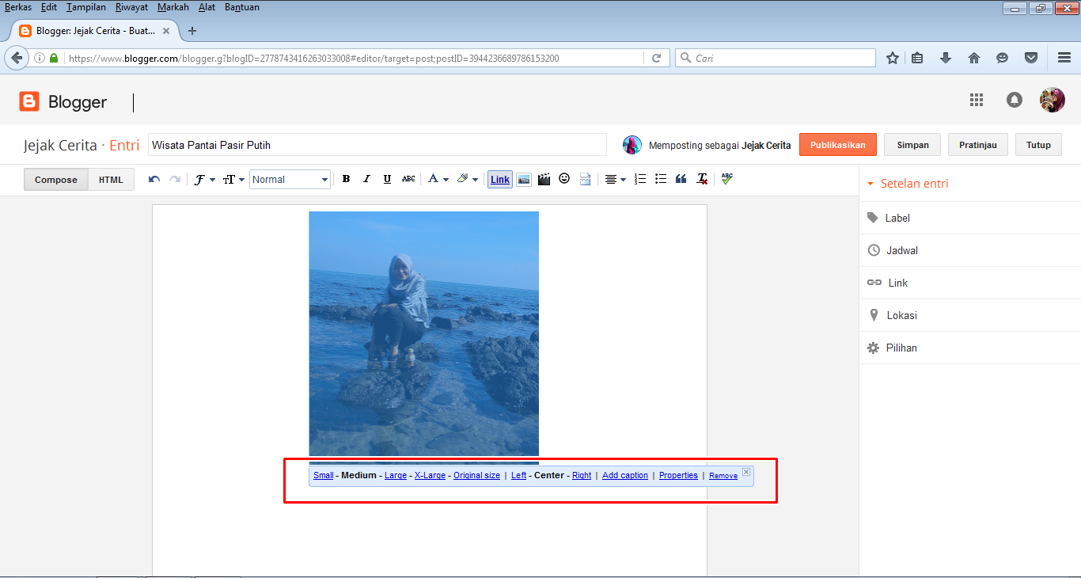This screenshot has height=578, width=1081.
Task: Switch the editor to HTML mode
Action: coord(111,180)
